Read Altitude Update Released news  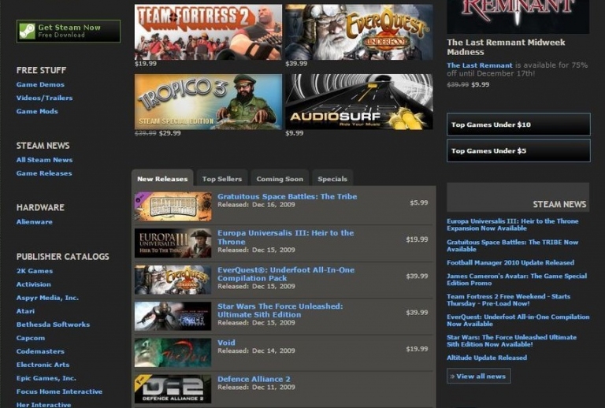click(487, 358)
